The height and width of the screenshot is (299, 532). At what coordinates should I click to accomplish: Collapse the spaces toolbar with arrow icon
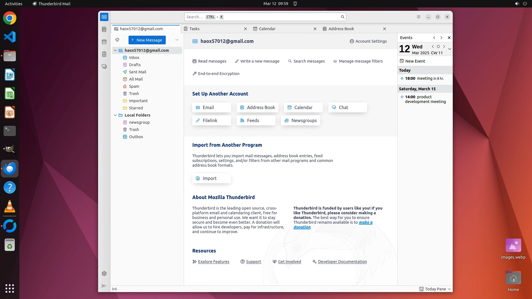pos(104,286)
